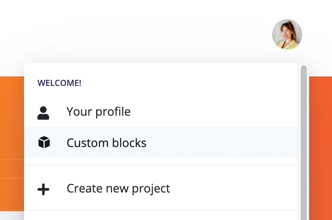The height and width of the screenshot is (220, 332).
Task: Click divider line below Custom blocks
Action: pyautogui.click(x=160, y=165)
